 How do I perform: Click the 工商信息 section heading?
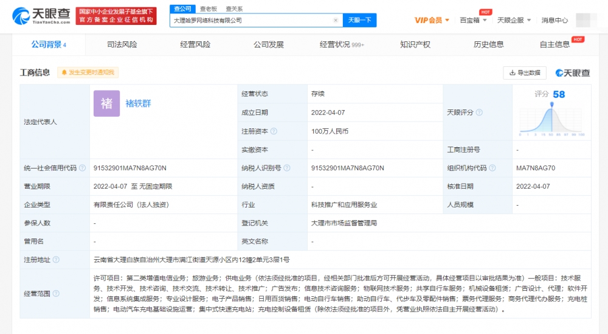35,72
